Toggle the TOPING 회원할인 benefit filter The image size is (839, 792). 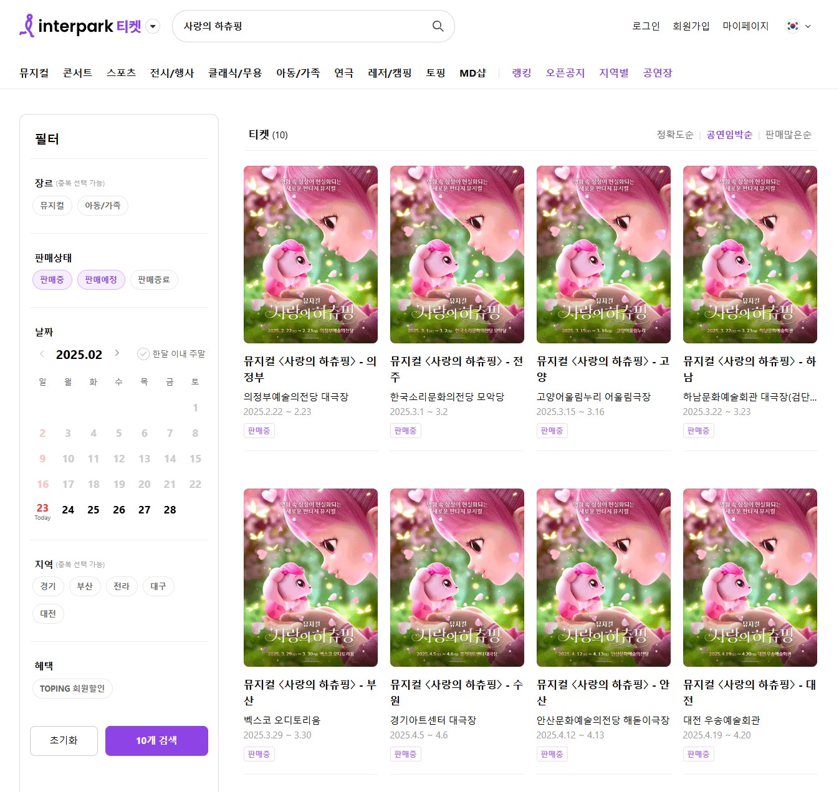(x=72, y=689)
